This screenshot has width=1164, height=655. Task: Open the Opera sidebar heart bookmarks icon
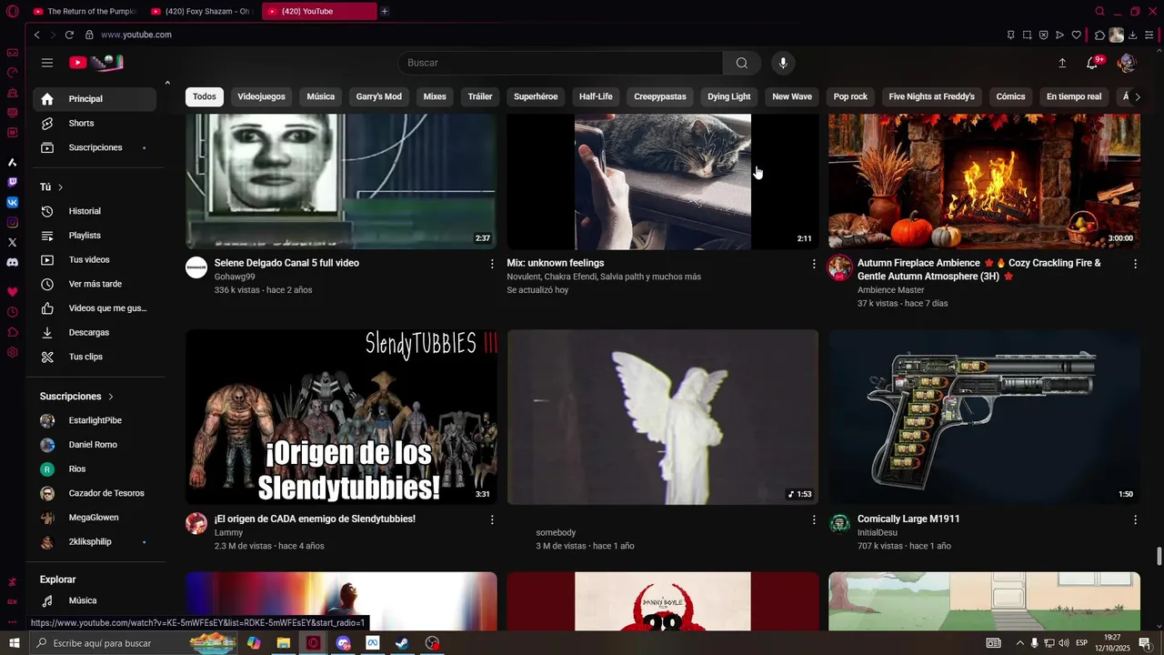12,292
